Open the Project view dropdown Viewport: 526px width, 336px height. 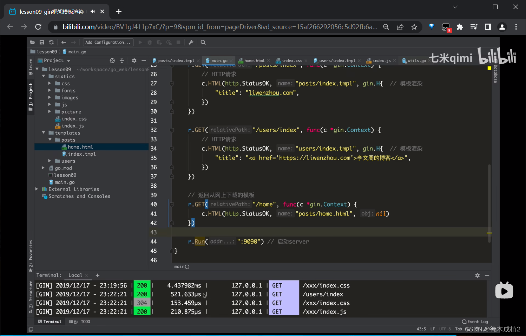68,61
